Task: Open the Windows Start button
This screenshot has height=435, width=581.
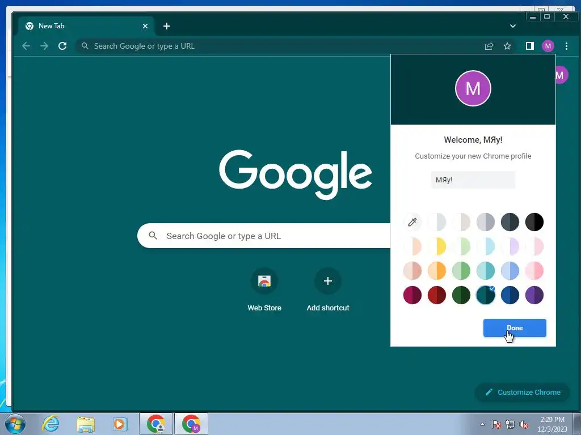Action: click(x=15, y=424)
